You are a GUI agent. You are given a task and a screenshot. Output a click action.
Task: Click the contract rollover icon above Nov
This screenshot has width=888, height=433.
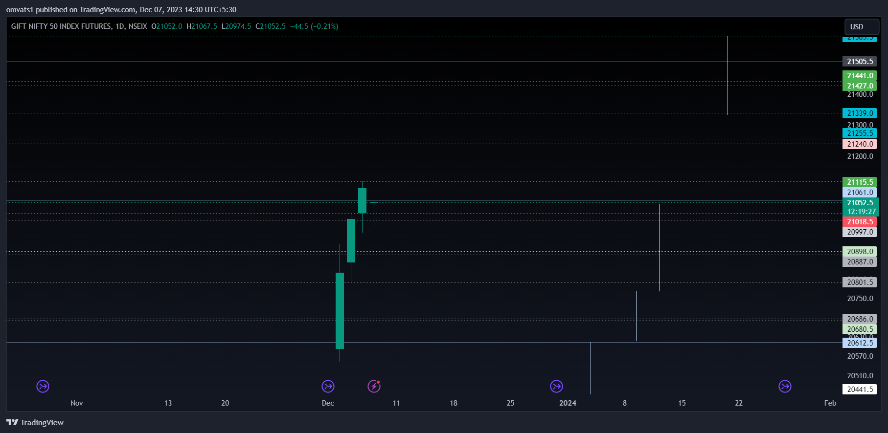pyautogui.click(x=43, y=387)
